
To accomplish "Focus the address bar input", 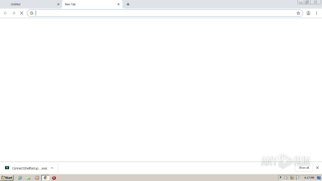I will click(x=165, y=13).
